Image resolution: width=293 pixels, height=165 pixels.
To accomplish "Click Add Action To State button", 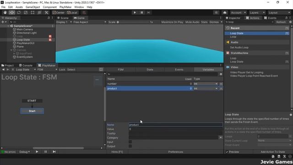I will click(x=273, y=152).
